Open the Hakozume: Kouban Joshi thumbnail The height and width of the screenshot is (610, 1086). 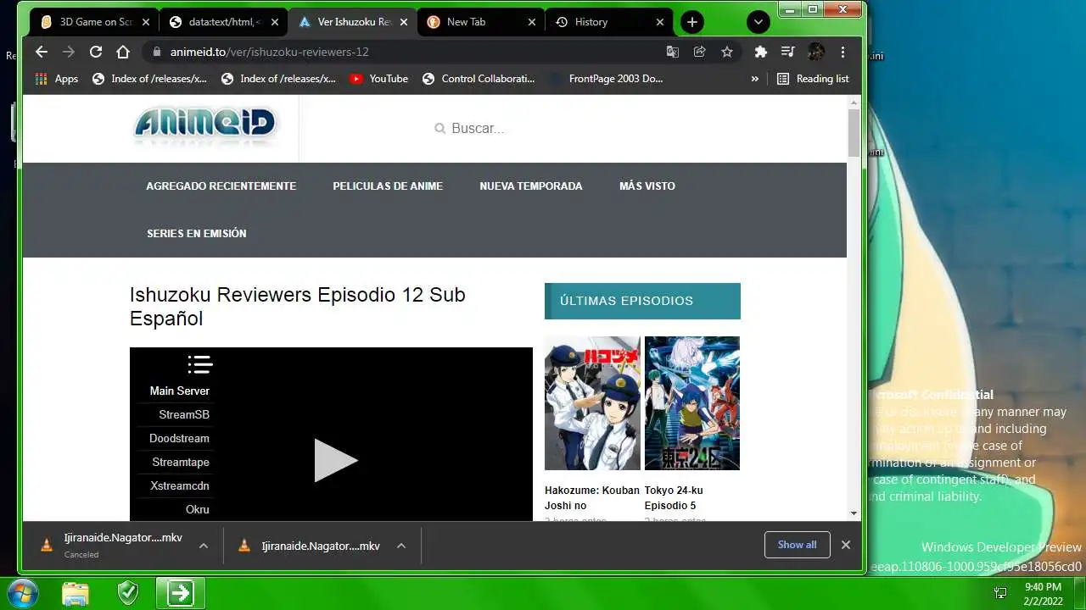pyautogui.click(x=592, y=403)
